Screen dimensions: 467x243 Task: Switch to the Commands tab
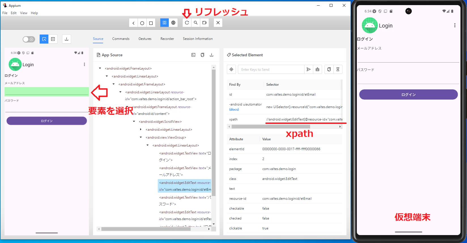[x=121, y=39]
